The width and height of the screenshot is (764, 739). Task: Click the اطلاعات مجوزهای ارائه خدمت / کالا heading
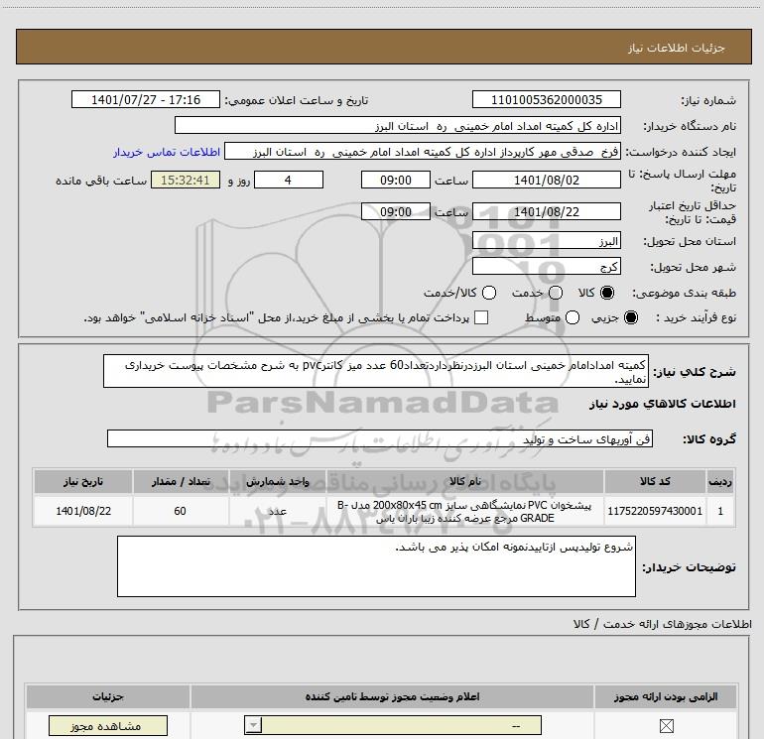point(663,624)
